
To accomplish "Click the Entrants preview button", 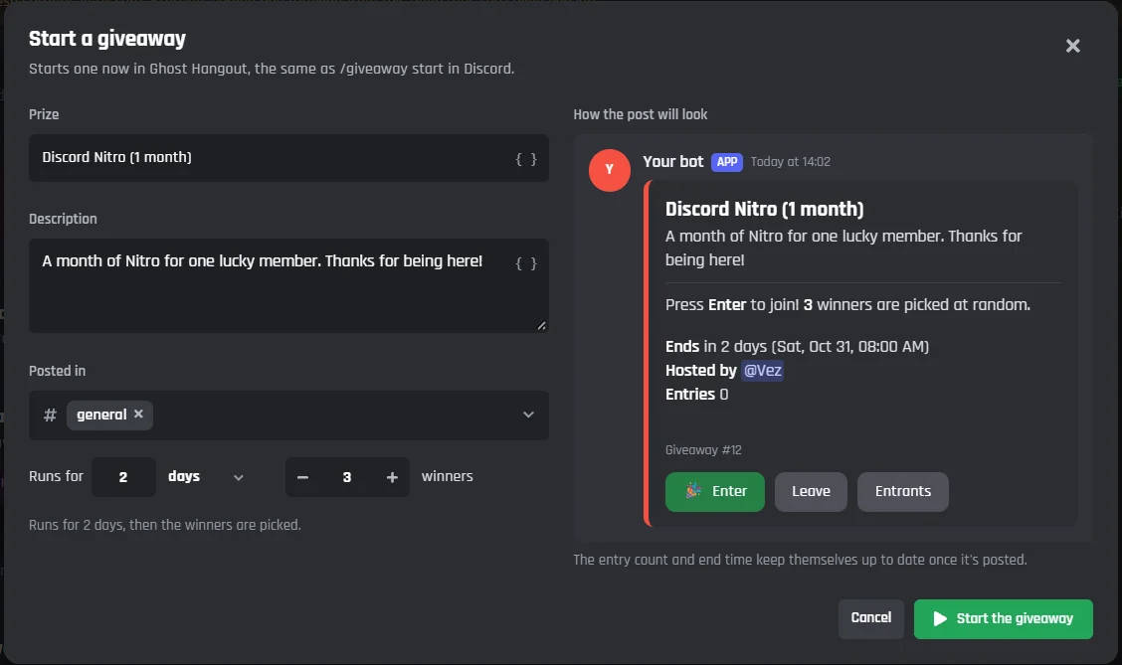I will click(x=903, y=492).
